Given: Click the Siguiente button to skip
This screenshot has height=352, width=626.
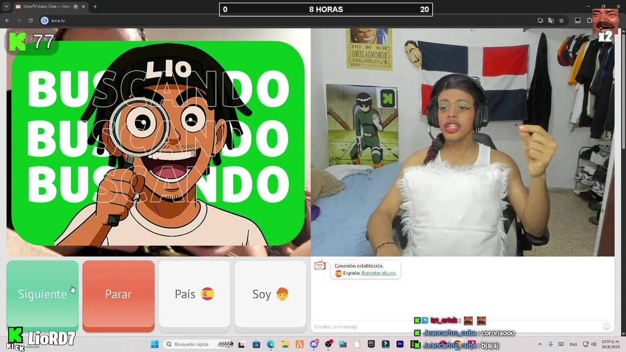Looking at the screenshot, I should pos(43,294).
